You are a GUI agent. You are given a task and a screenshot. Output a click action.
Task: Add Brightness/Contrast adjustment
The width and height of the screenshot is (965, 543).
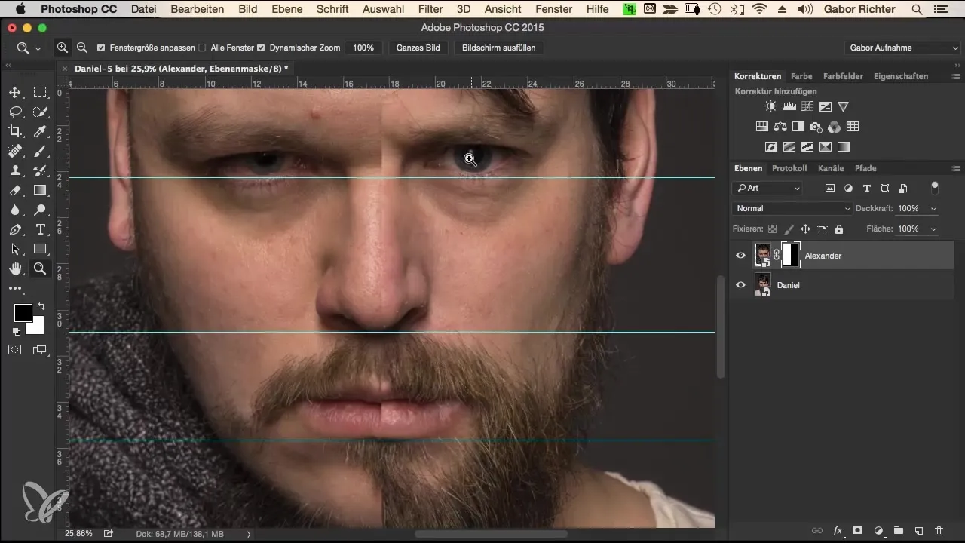pos(770,106)
